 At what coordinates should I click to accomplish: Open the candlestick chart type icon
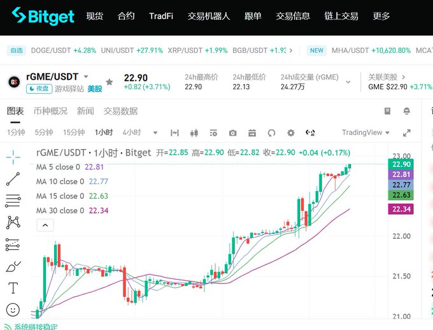194,133
